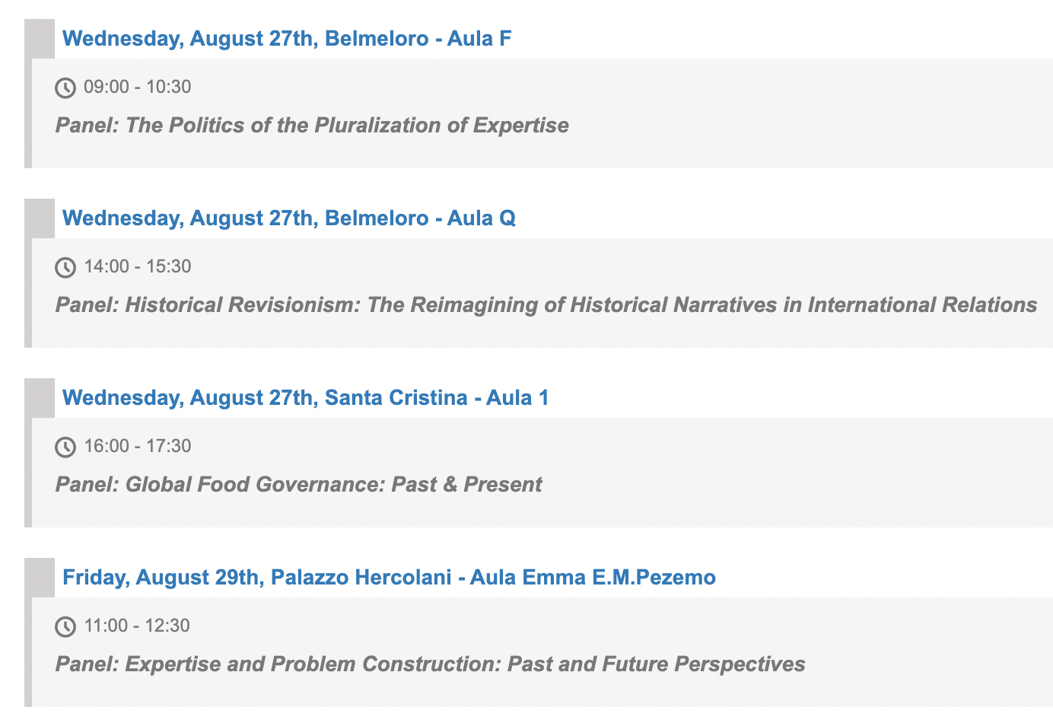The width and height of the screenshot is (1053, 723).
Task: Open the Friday, August 29th Palazzo Hercolani link
Action: click(x=389, y=578)
